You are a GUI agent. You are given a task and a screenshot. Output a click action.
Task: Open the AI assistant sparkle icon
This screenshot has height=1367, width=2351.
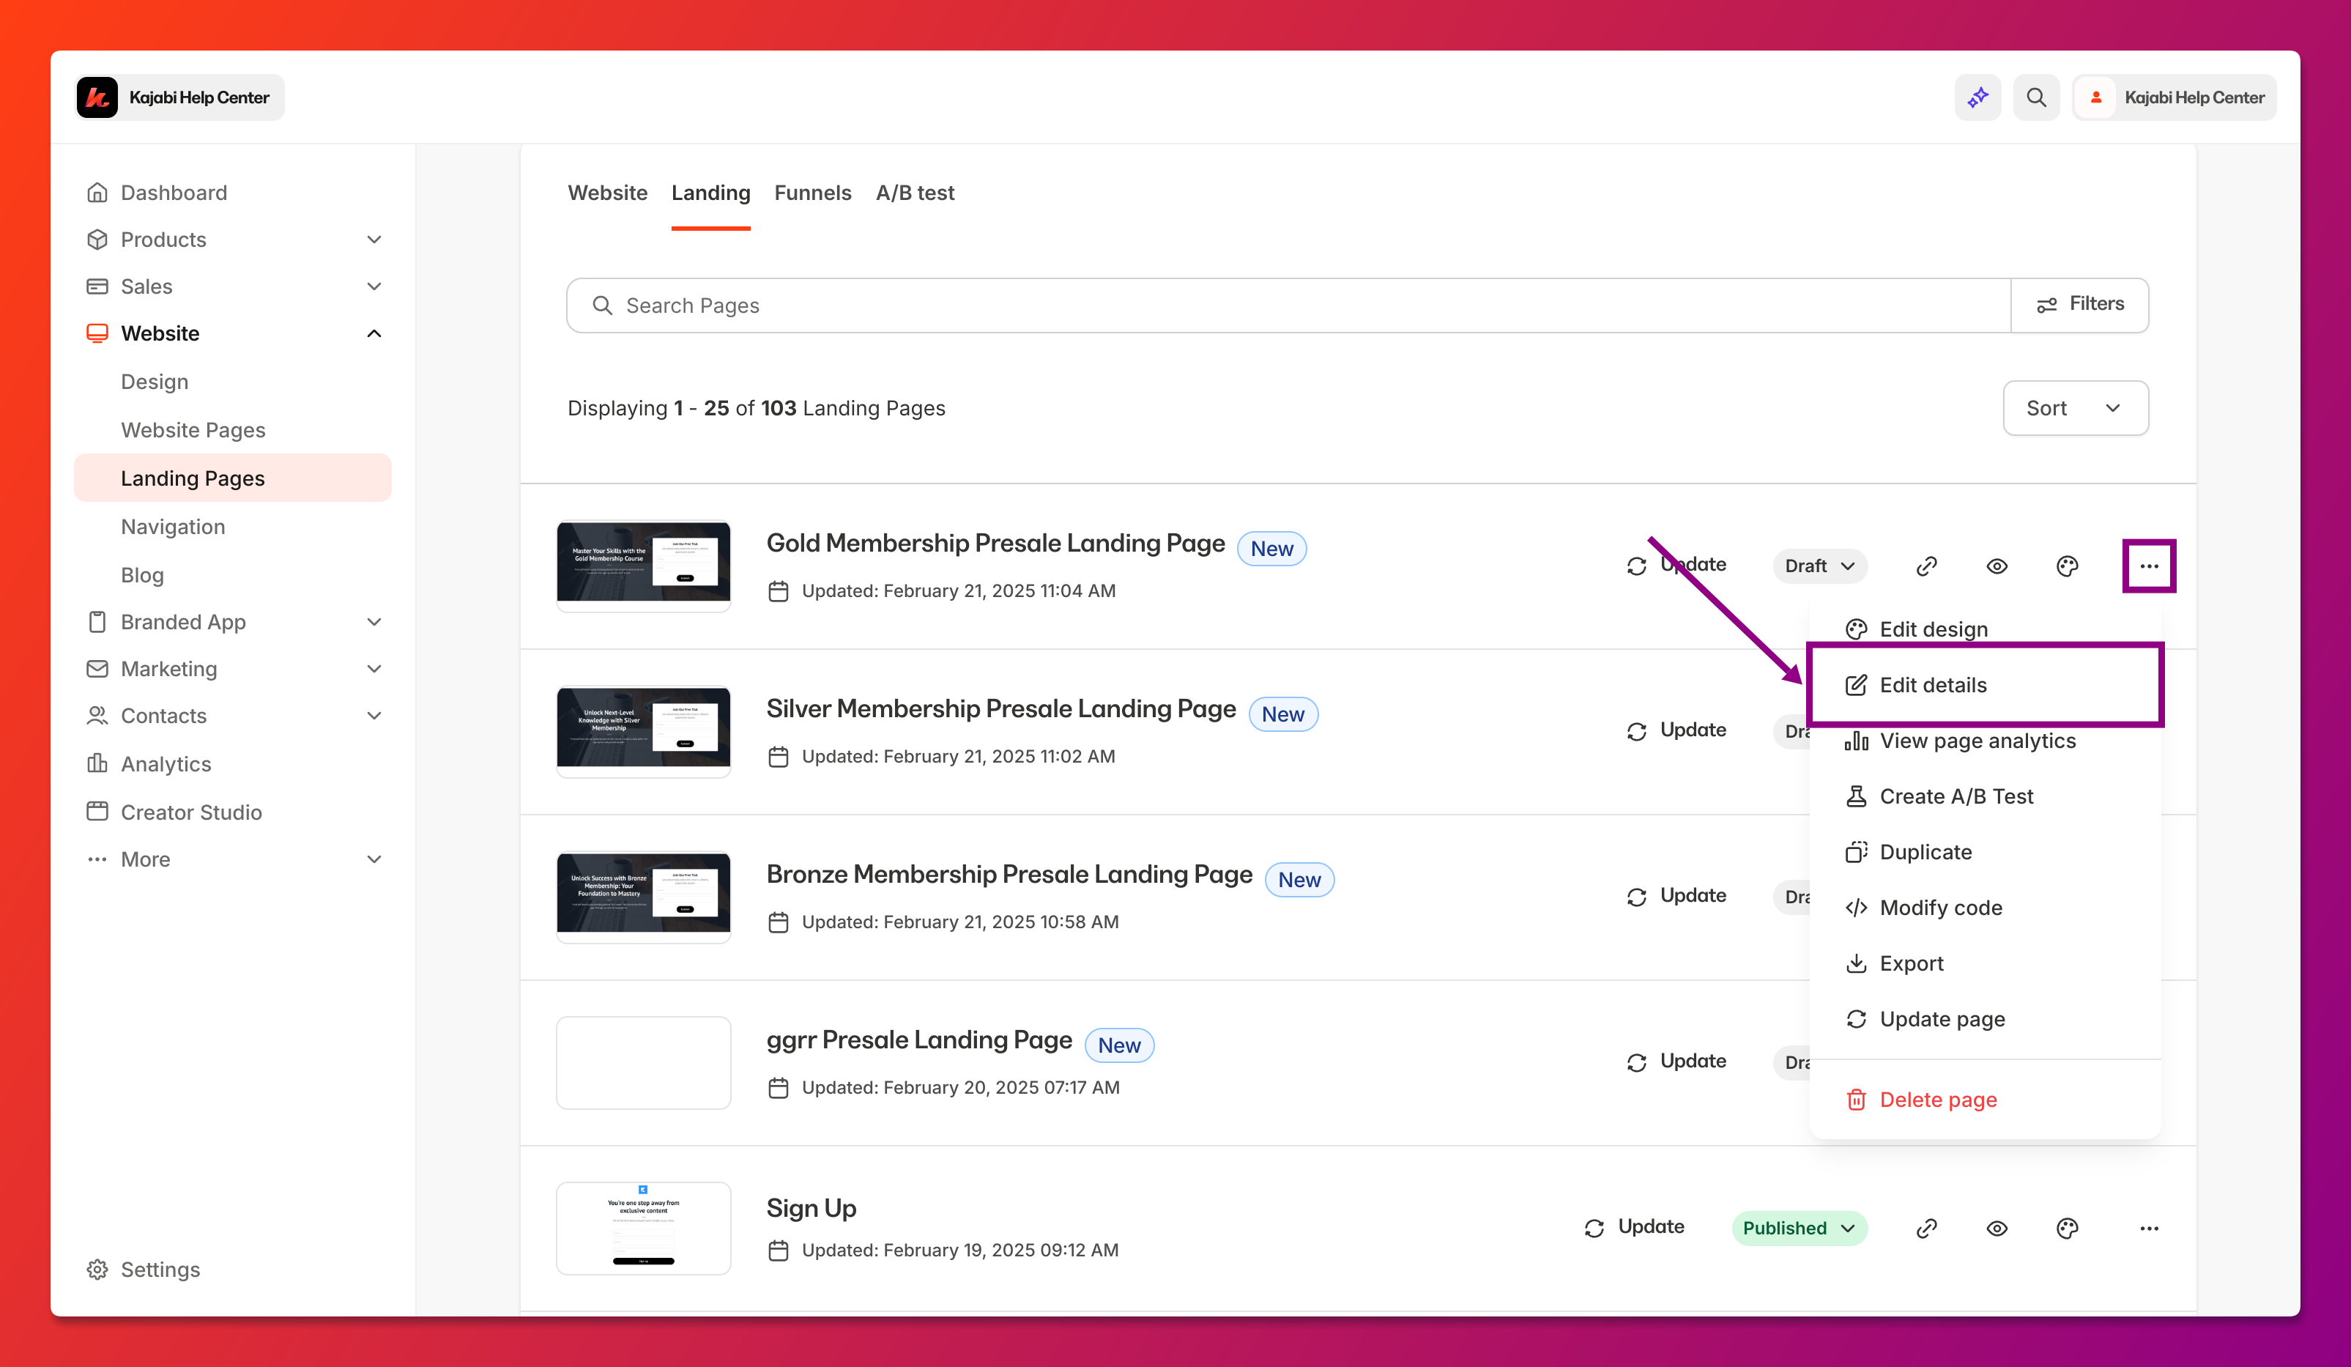tap(1977, 97)
